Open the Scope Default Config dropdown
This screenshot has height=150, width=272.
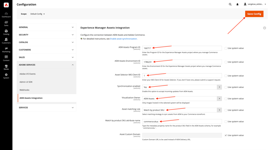pyautogui.click(x=37, y=14)
